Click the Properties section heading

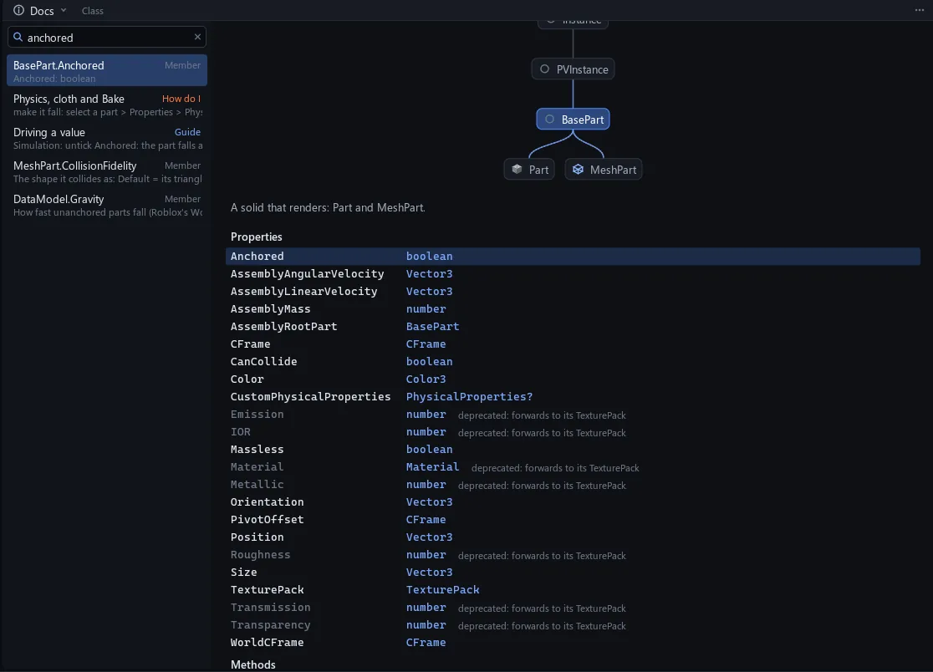[257, 237]
